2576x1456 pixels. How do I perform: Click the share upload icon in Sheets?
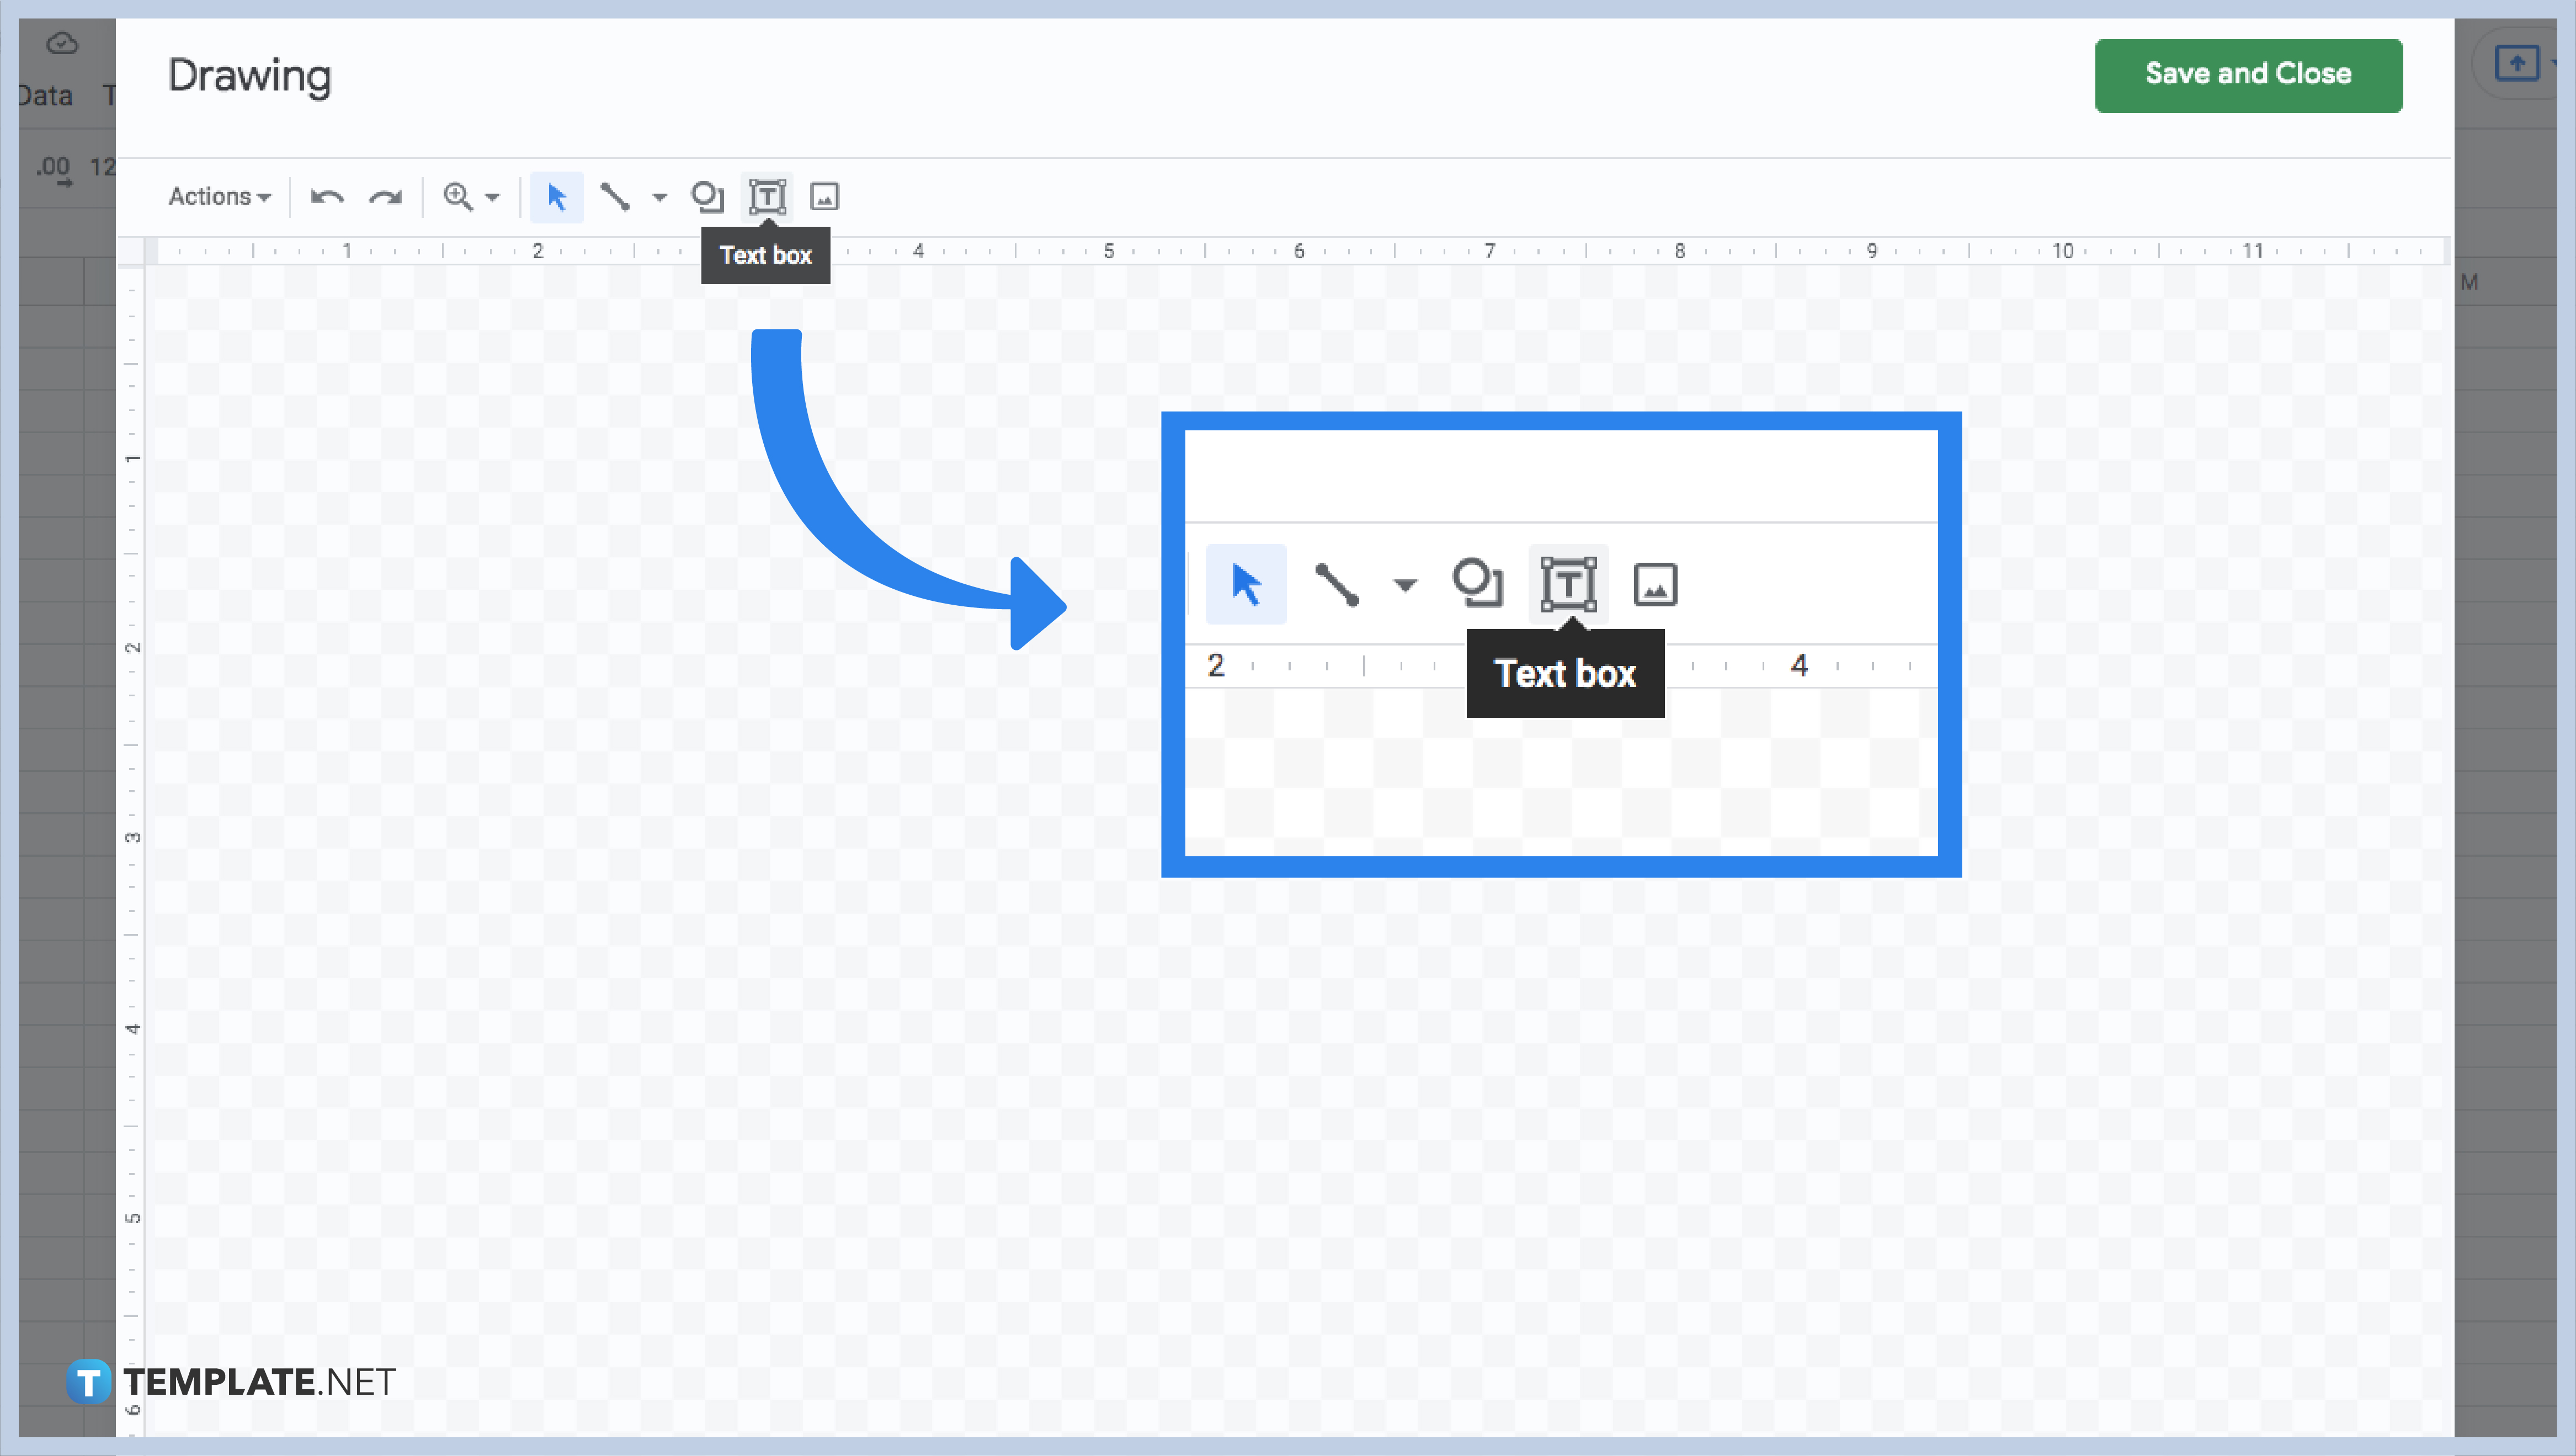pyautogui.click(x=2516, y=63)
